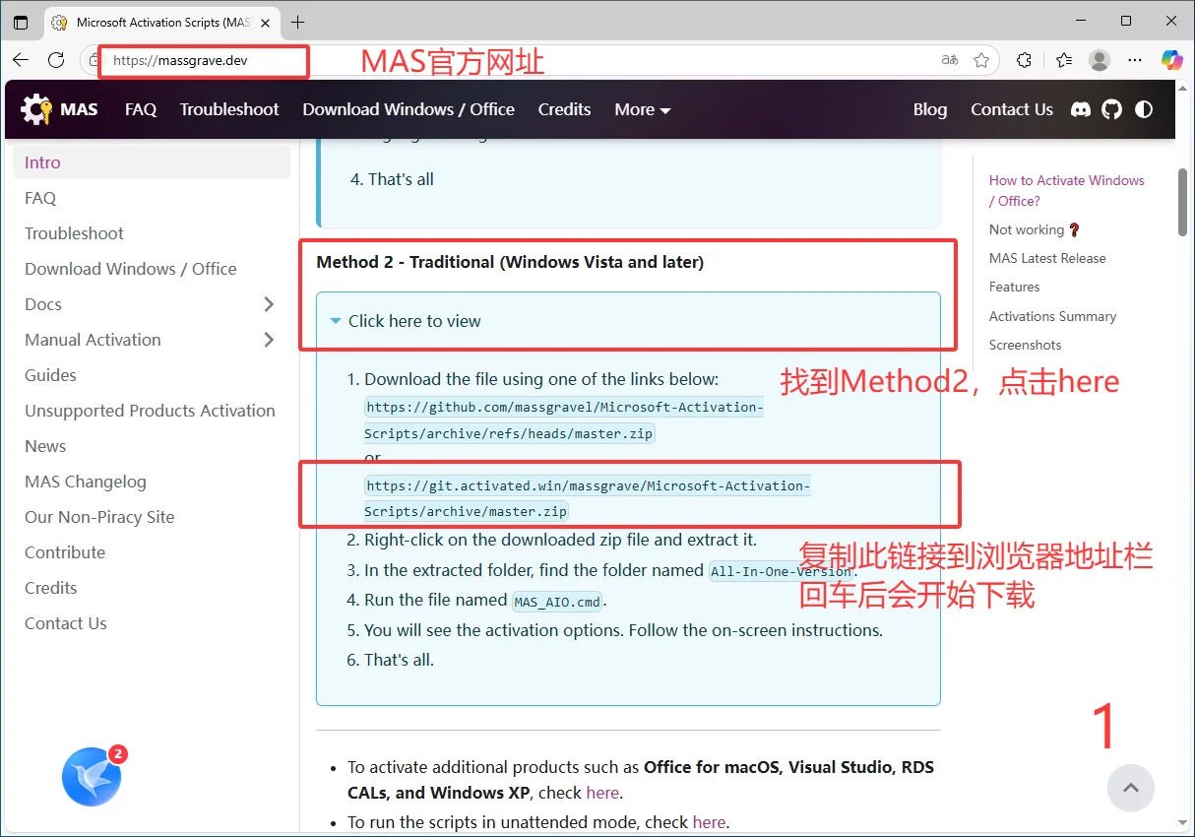Viewport: 1195px width, 837px height.
Task: Open the GitHub icon in the site navbar
Action: pyautogui.click(x=1112, y=109)
